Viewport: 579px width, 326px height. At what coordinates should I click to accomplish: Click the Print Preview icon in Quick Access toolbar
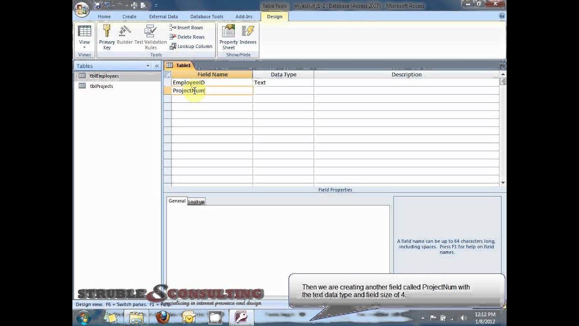[x=143, y=5]
